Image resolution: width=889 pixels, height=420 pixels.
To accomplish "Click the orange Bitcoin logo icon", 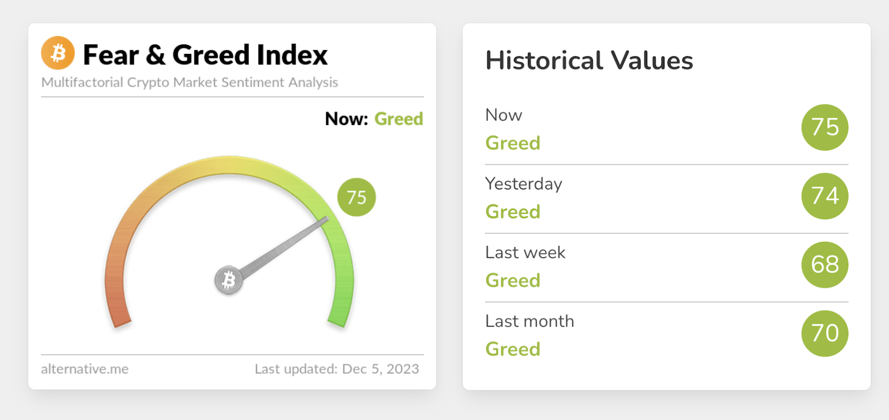I will 58,53.
